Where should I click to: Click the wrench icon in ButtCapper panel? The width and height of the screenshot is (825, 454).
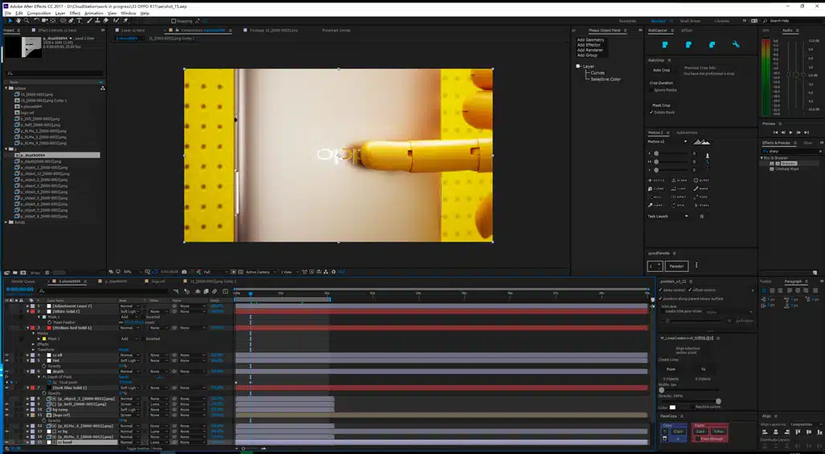point(736,45)
